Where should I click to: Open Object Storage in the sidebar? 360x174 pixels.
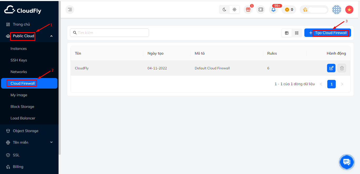(x=29, y=131)
